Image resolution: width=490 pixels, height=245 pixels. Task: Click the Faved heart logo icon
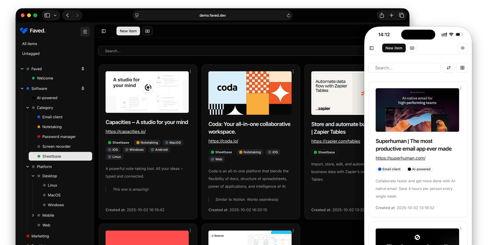coord(24,31)
